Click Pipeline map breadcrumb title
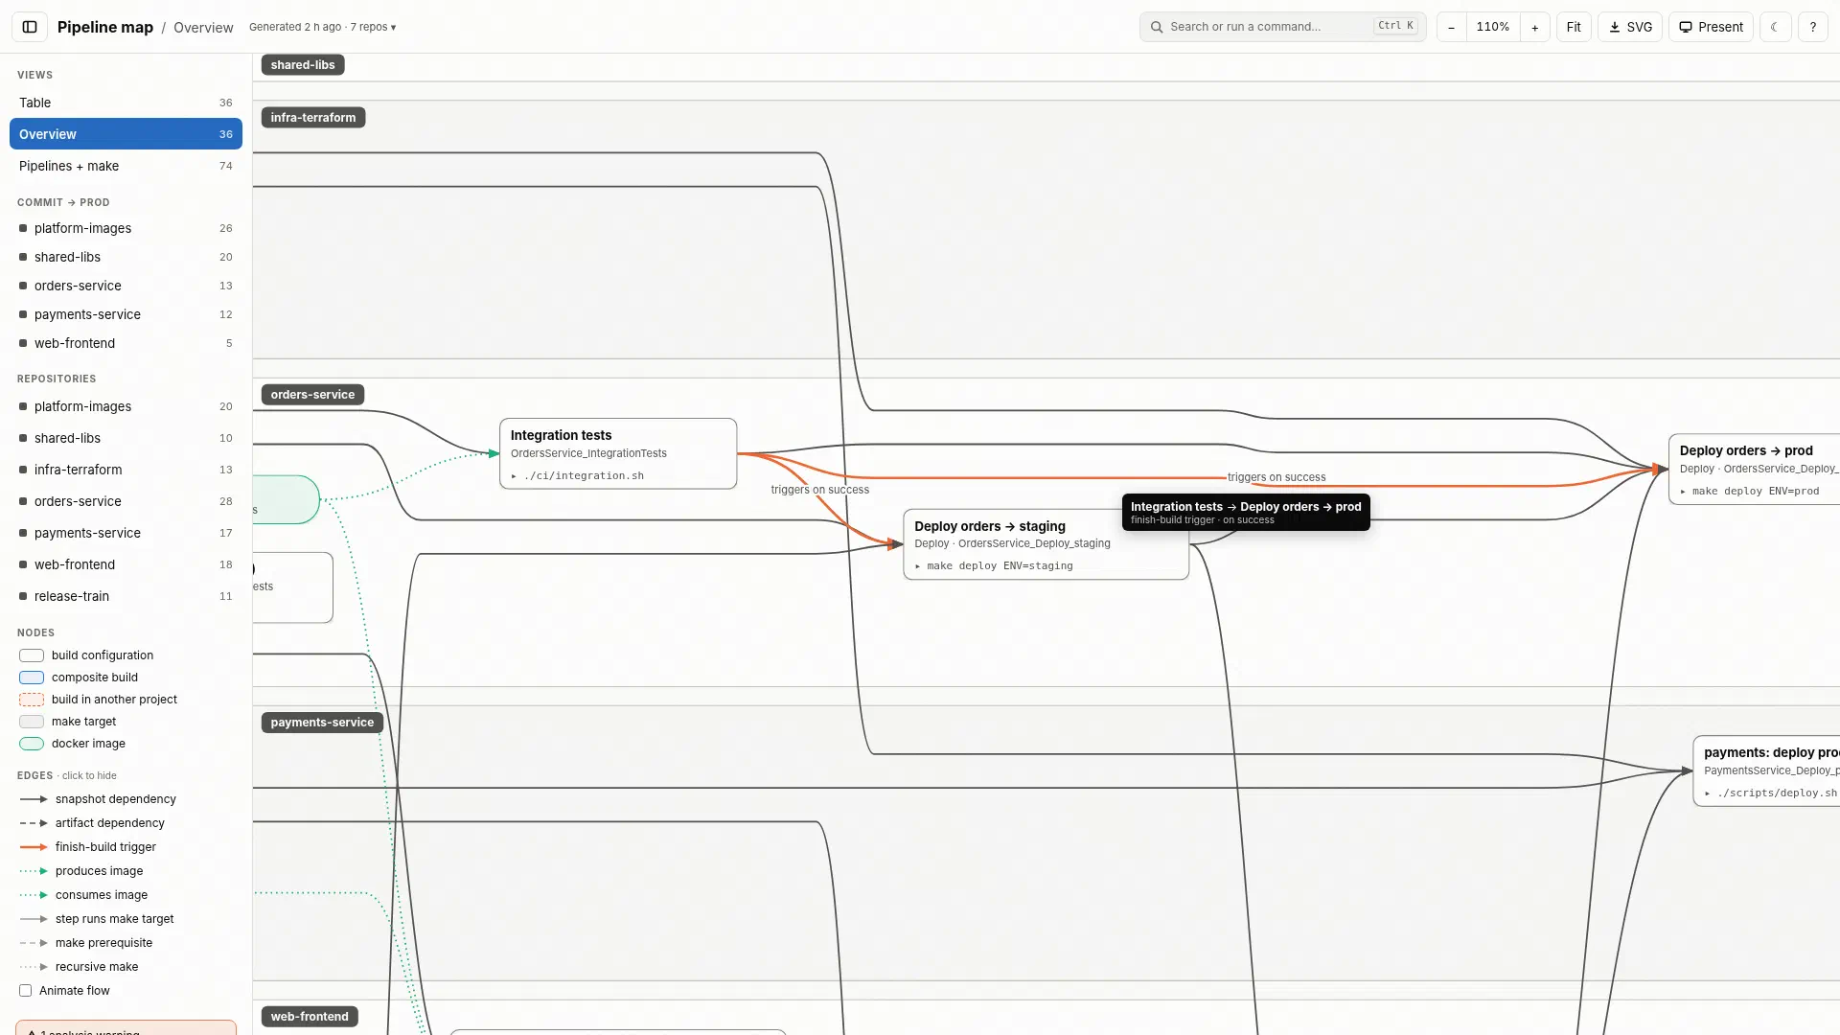1840x1035 pixels. (x=105, y=27)
